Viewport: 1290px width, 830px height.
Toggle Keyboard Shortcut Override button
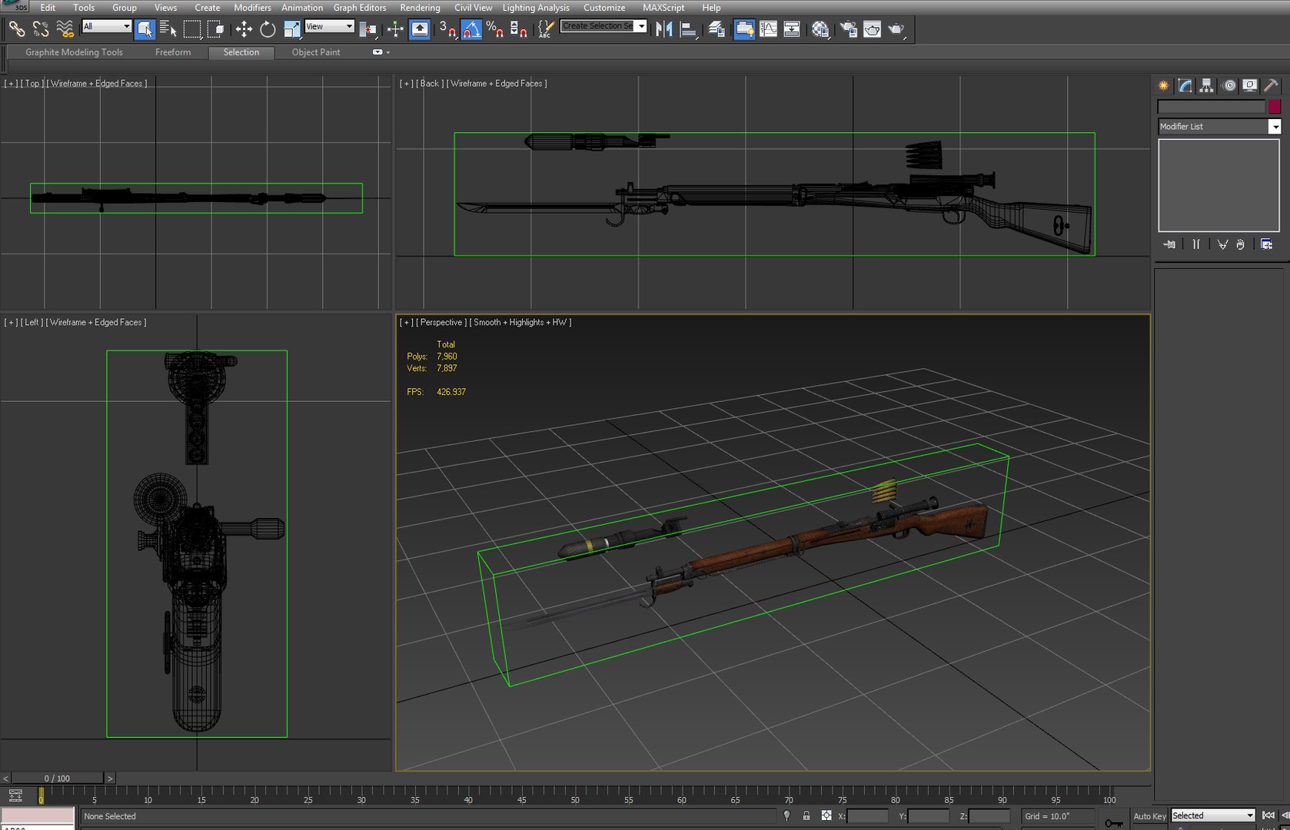point(419,29)
